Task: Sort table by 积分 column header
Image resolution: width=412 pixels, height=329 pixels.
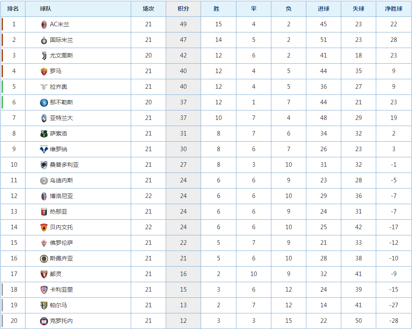Action: [183, 9]
